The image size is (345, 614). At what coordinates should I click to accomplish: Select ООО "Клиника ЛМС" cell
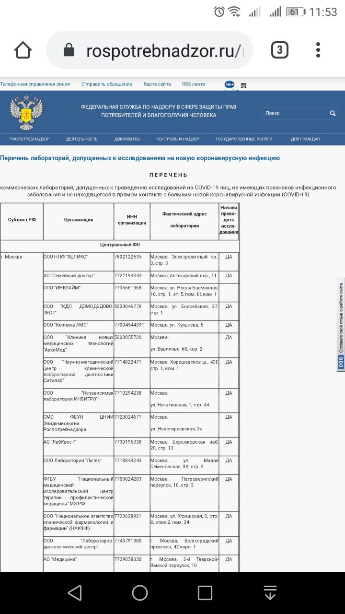(x=79, y=327)
